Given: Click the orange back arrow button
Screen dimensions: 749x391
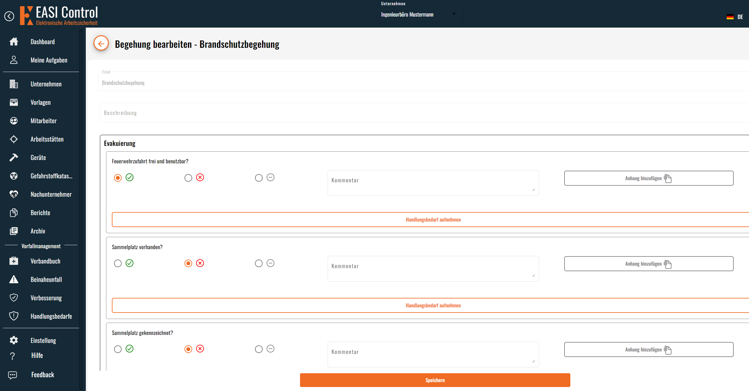Looking at the screenshot, I should coord(101,44).
